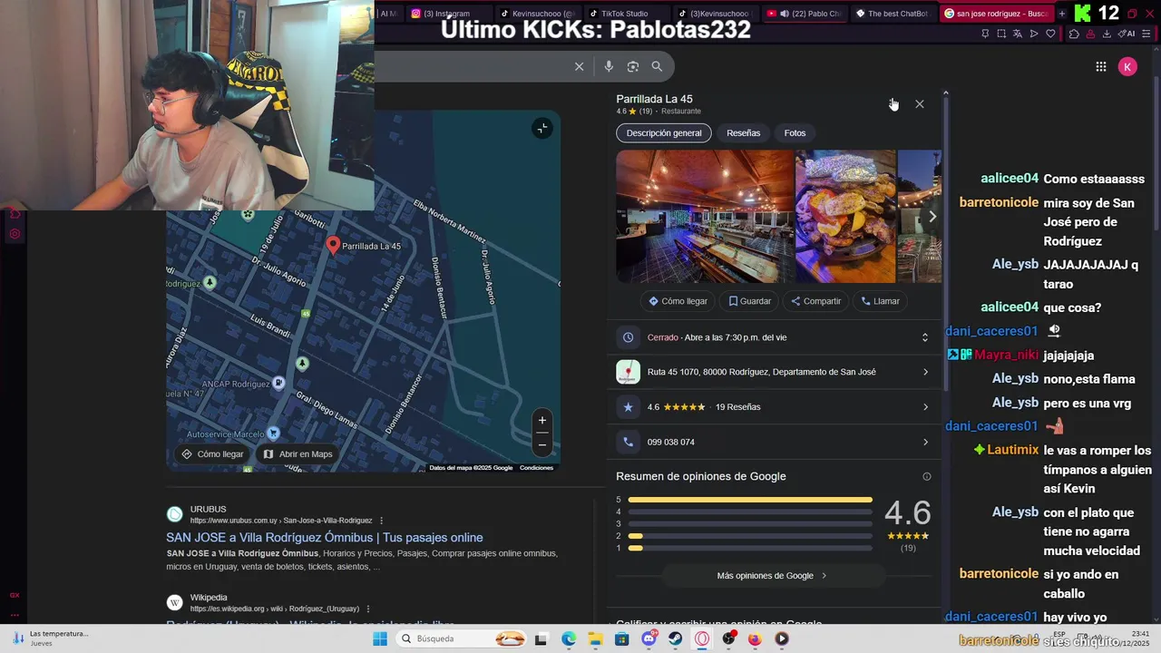Click Cómo llegar in restaurant panel

[x=678, y=301]
